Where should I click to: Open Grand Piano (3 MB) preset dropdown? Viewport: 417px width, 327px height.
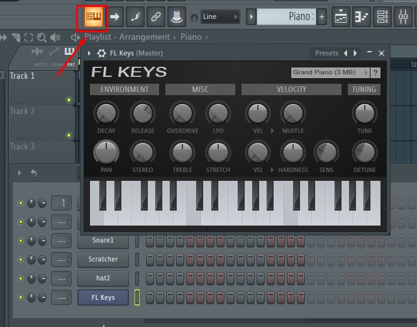coord(330,72)
